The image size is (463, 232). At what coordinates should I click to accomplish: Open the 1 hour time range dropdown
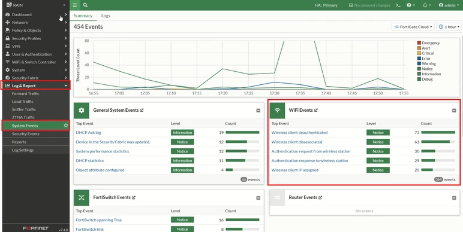pyautogui.click(x=449, y=27)
